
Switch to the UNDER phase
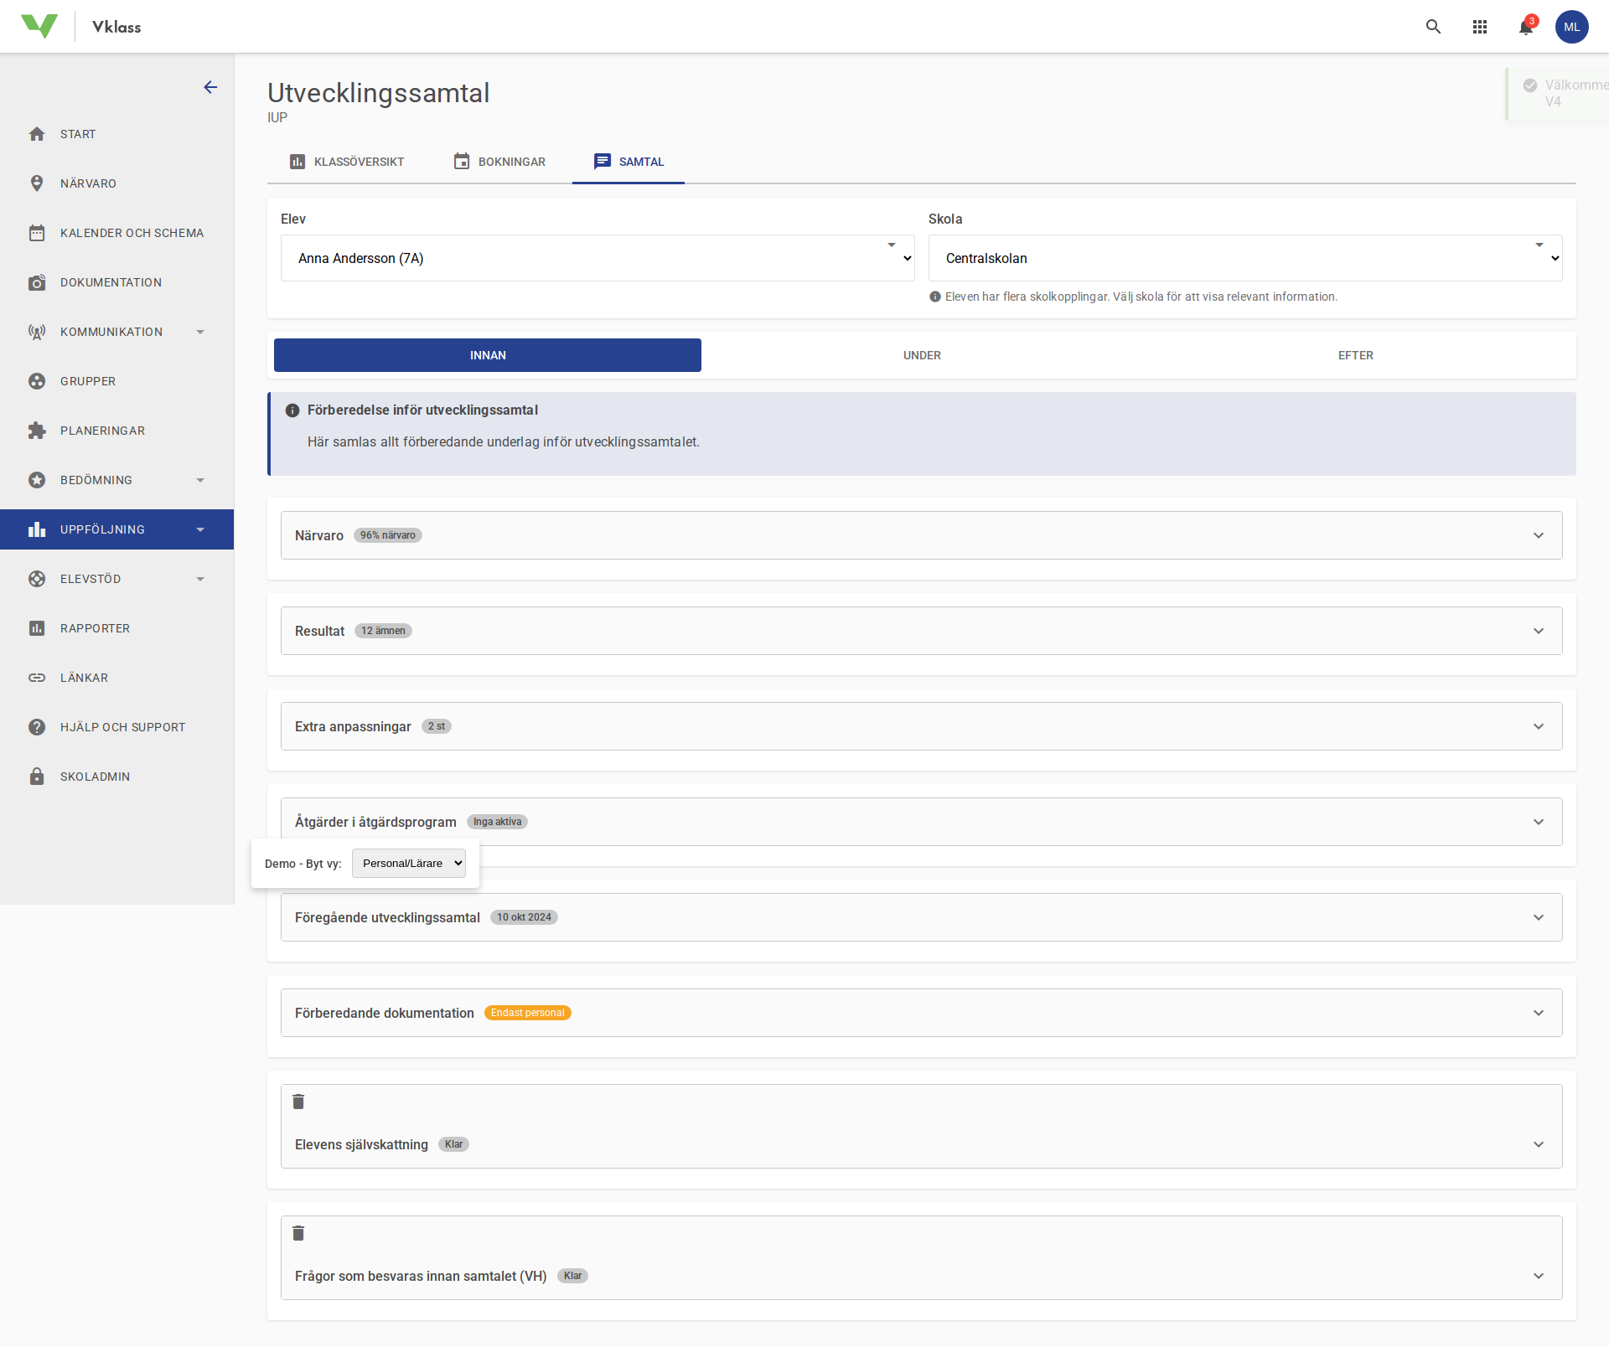pos(922,355)
